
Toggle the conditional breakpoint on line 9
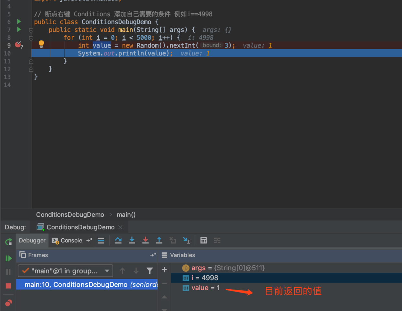18,45
